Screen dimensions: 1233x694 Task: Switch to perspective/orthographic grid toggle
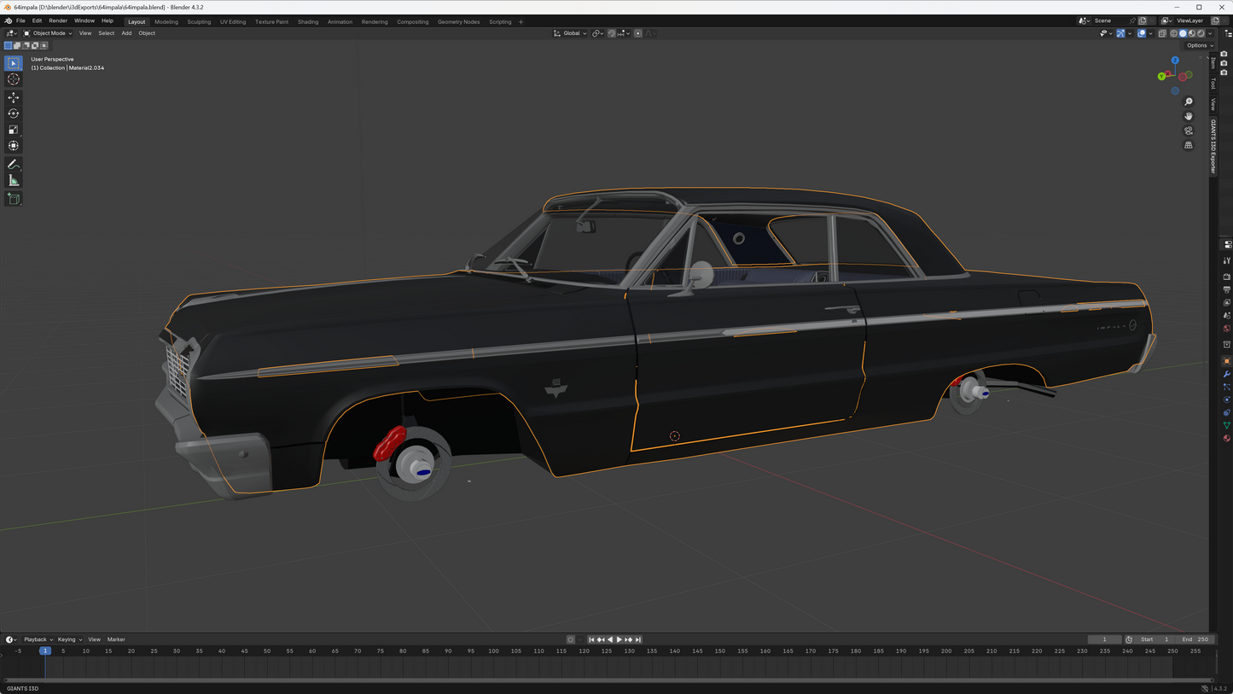[x=1188, y=145]
